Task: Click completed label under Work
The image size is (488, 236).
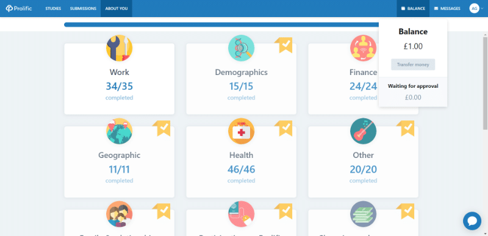Action: 119,98
